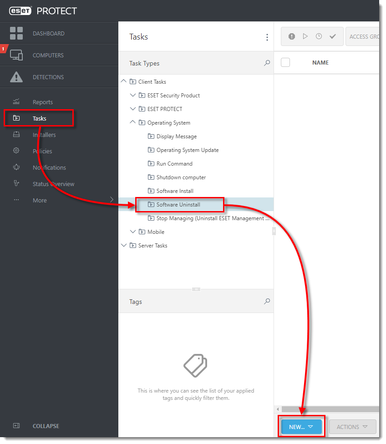The width and height of the screenshot is (386, 444).
Task: Click the ACCESS GROUP filter button
Action: [362, 36]
